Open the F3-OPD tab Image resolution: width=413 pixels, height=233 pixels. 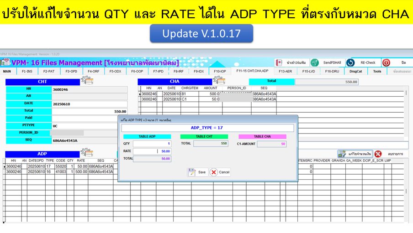71,71
